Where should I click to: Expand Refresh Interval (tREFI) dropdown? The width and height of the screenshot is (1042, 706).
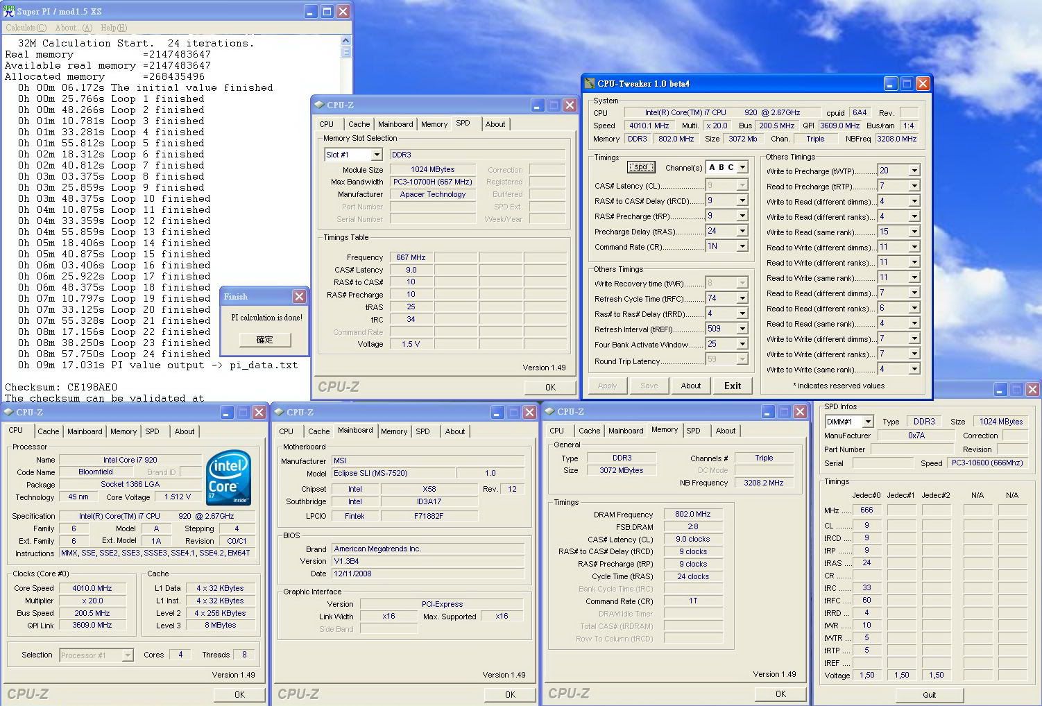(742, 329)
